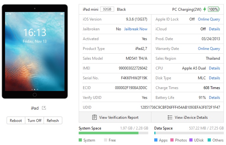Click the pink Photos legend swatch

click(172, 140)
